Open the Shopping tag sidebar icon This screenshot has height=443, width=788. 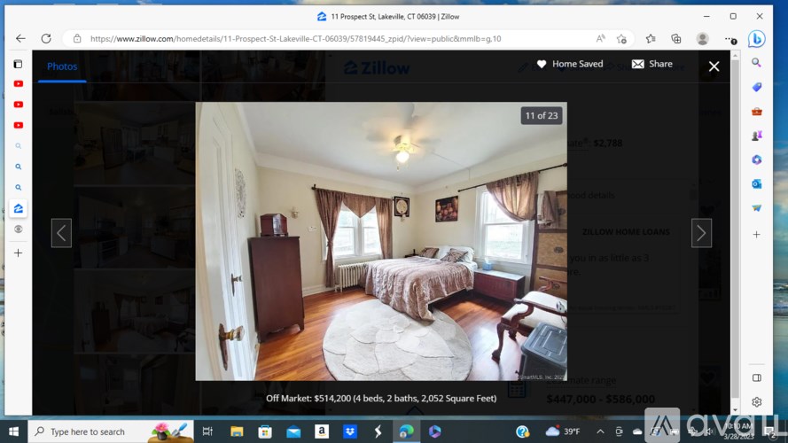click(756, 87)
